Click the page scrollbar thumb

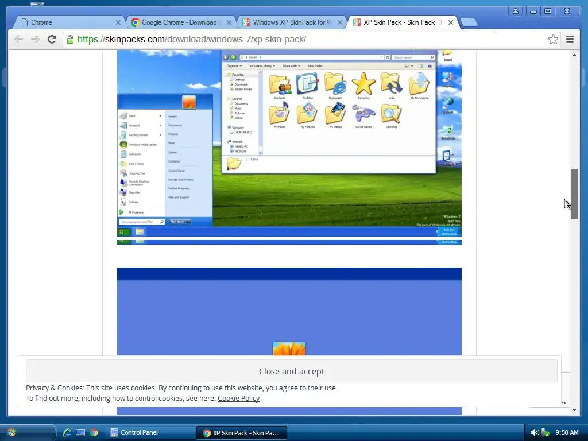pyautogui.click(x=574, y=194)
